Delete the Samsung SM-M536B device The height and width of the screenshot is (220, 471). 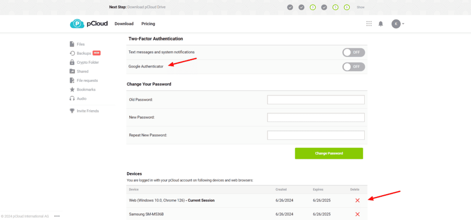357,214
